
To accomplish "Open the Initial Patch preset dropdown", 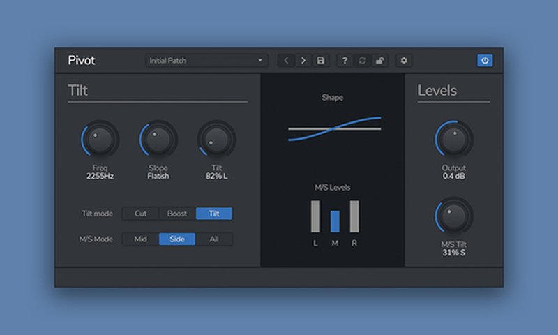I will coord(207,61).
